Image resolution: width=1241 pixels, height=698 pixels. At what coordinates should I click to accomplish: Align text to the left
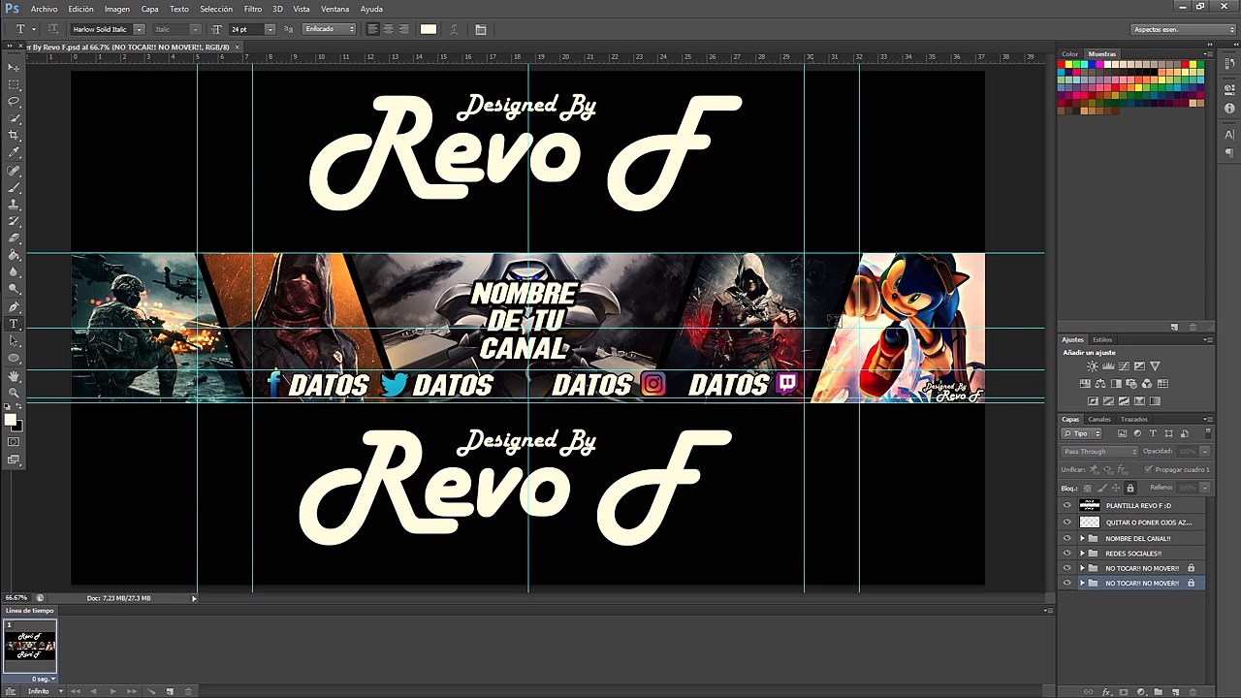click(373, 29)
